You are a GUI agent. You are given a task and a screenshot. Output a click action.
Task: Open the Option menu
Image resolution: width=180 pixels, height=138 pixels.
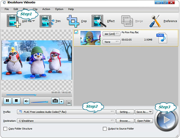[x=59, y=9]
